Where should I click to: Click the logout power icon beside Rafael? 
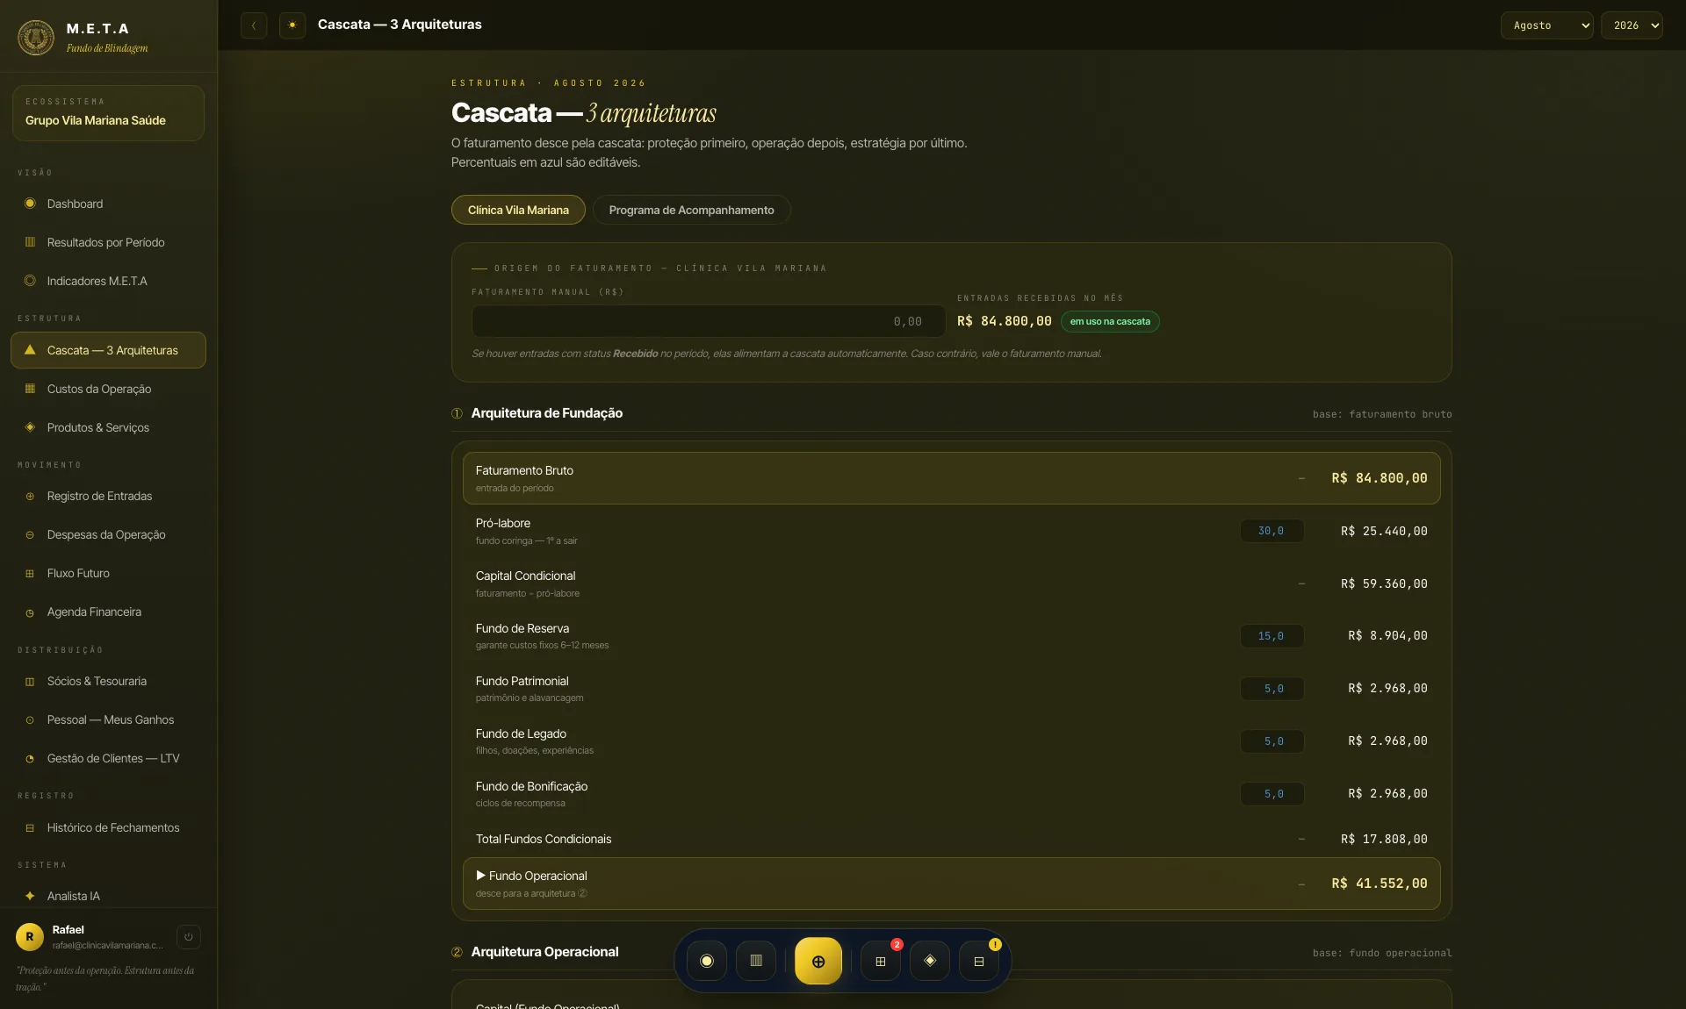pyautogui.click(x=189, y=937)
